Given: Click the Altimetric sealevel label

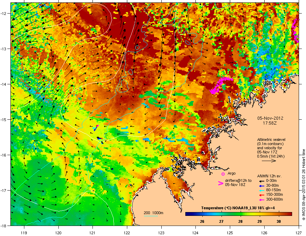Looking at the screenshot, I should click(x=271, y=140).
